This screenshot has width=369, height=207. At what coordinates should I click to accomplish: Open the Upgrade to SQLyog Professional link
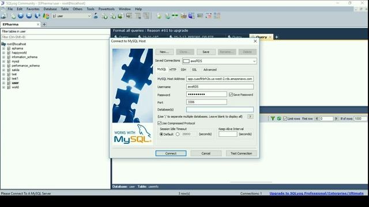(x=317, y=193)
